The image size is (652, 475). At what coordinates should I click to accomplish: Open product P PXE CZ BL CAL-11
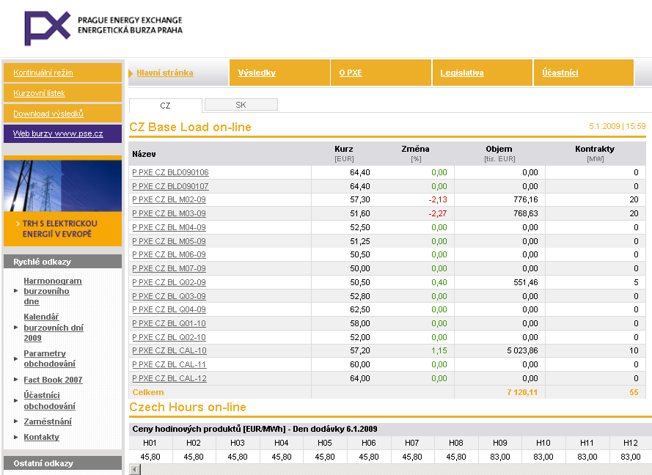(169, 364)
